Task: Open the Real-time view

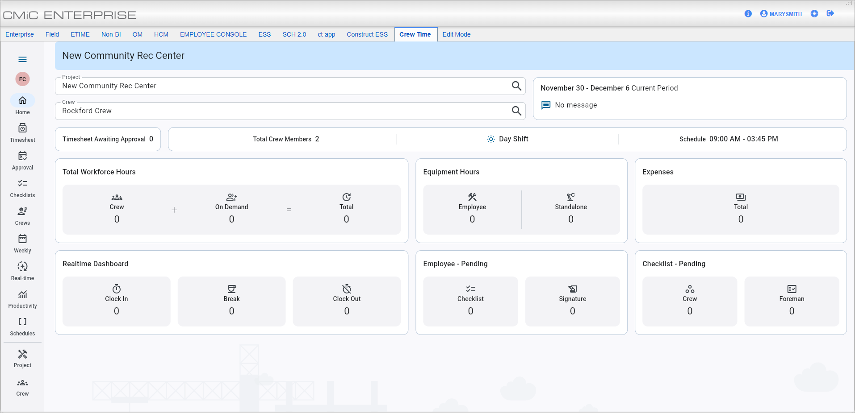Action: (22, 270)
